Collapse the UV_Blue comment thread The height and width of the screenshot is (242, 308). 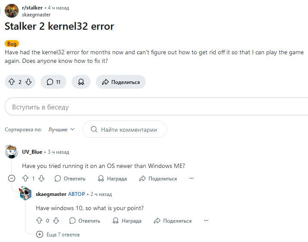pos(12,178)
